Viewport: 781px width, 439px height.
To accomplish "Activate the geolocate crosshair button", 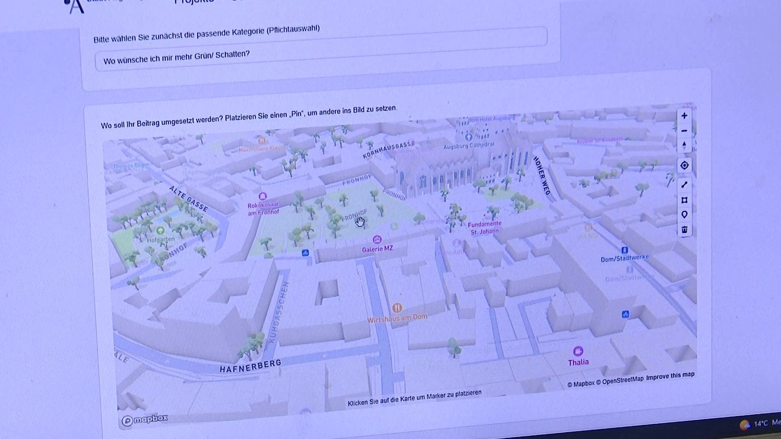I will click(x=684, y=165).
